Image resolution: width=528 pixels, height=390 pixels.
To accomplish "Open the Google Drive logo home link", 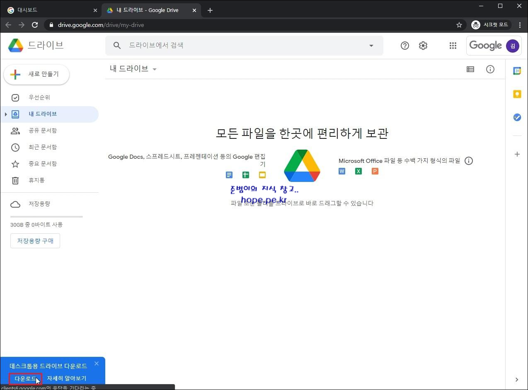I will (x=36, y=45).
